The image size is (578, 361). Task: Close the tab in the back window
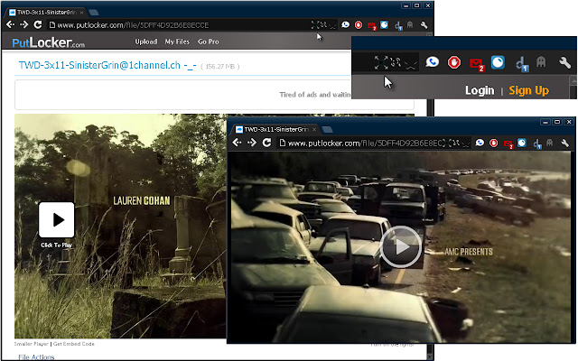81,12
